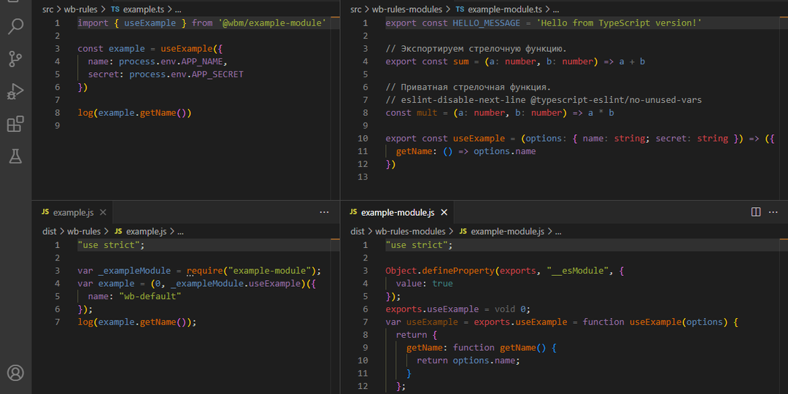This screenshot has width=788, height=394.
Task: Select the example.js tab
Action: pyautogui.click(x=72, y=212)
